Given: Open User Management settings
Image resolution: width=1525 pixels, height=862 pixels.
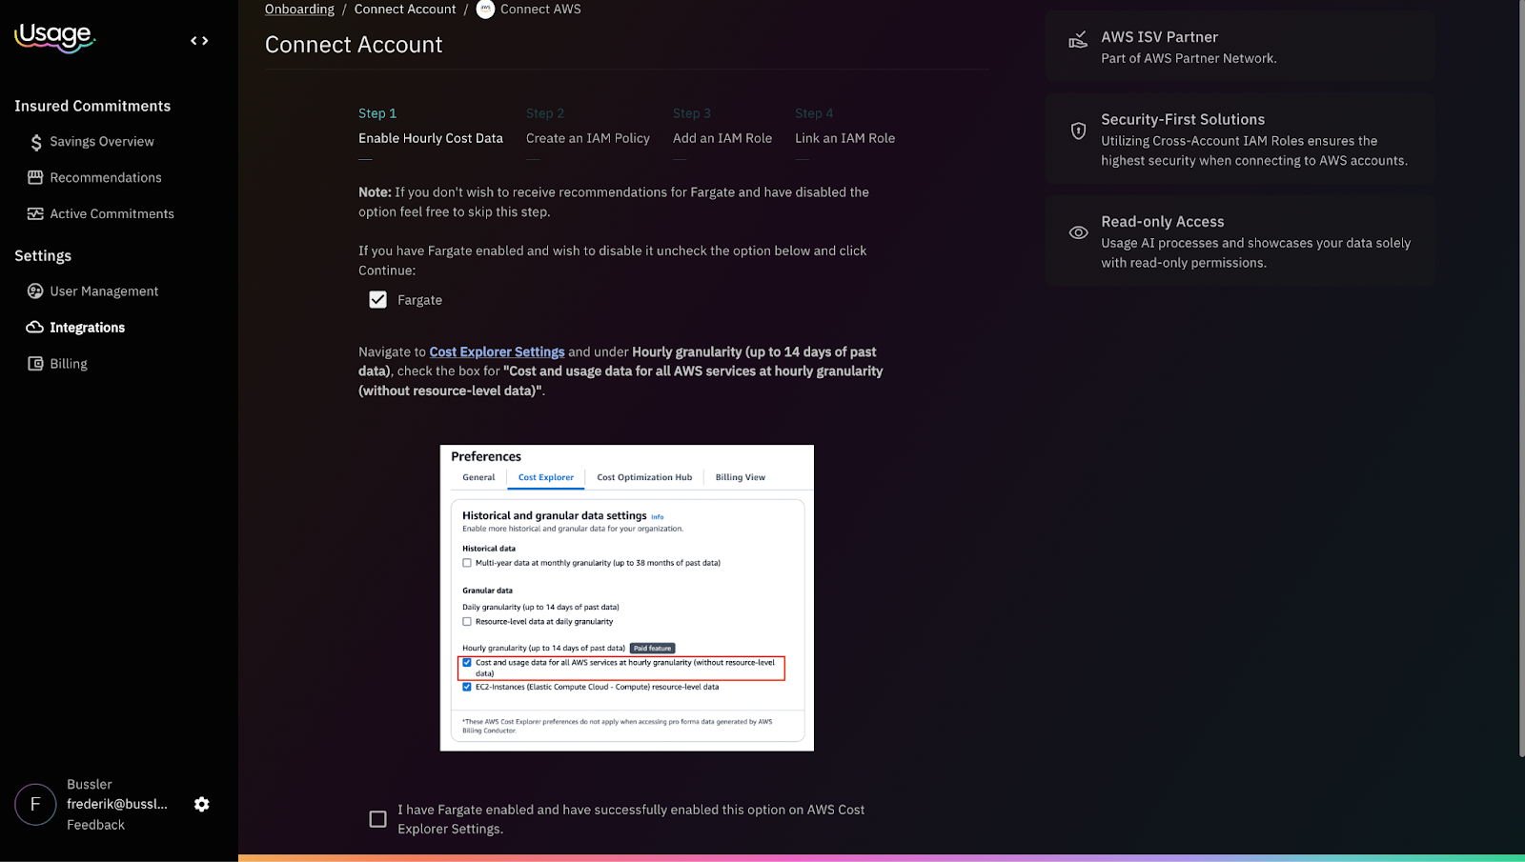Looking at the screenshot, I should tap(104, 291).
